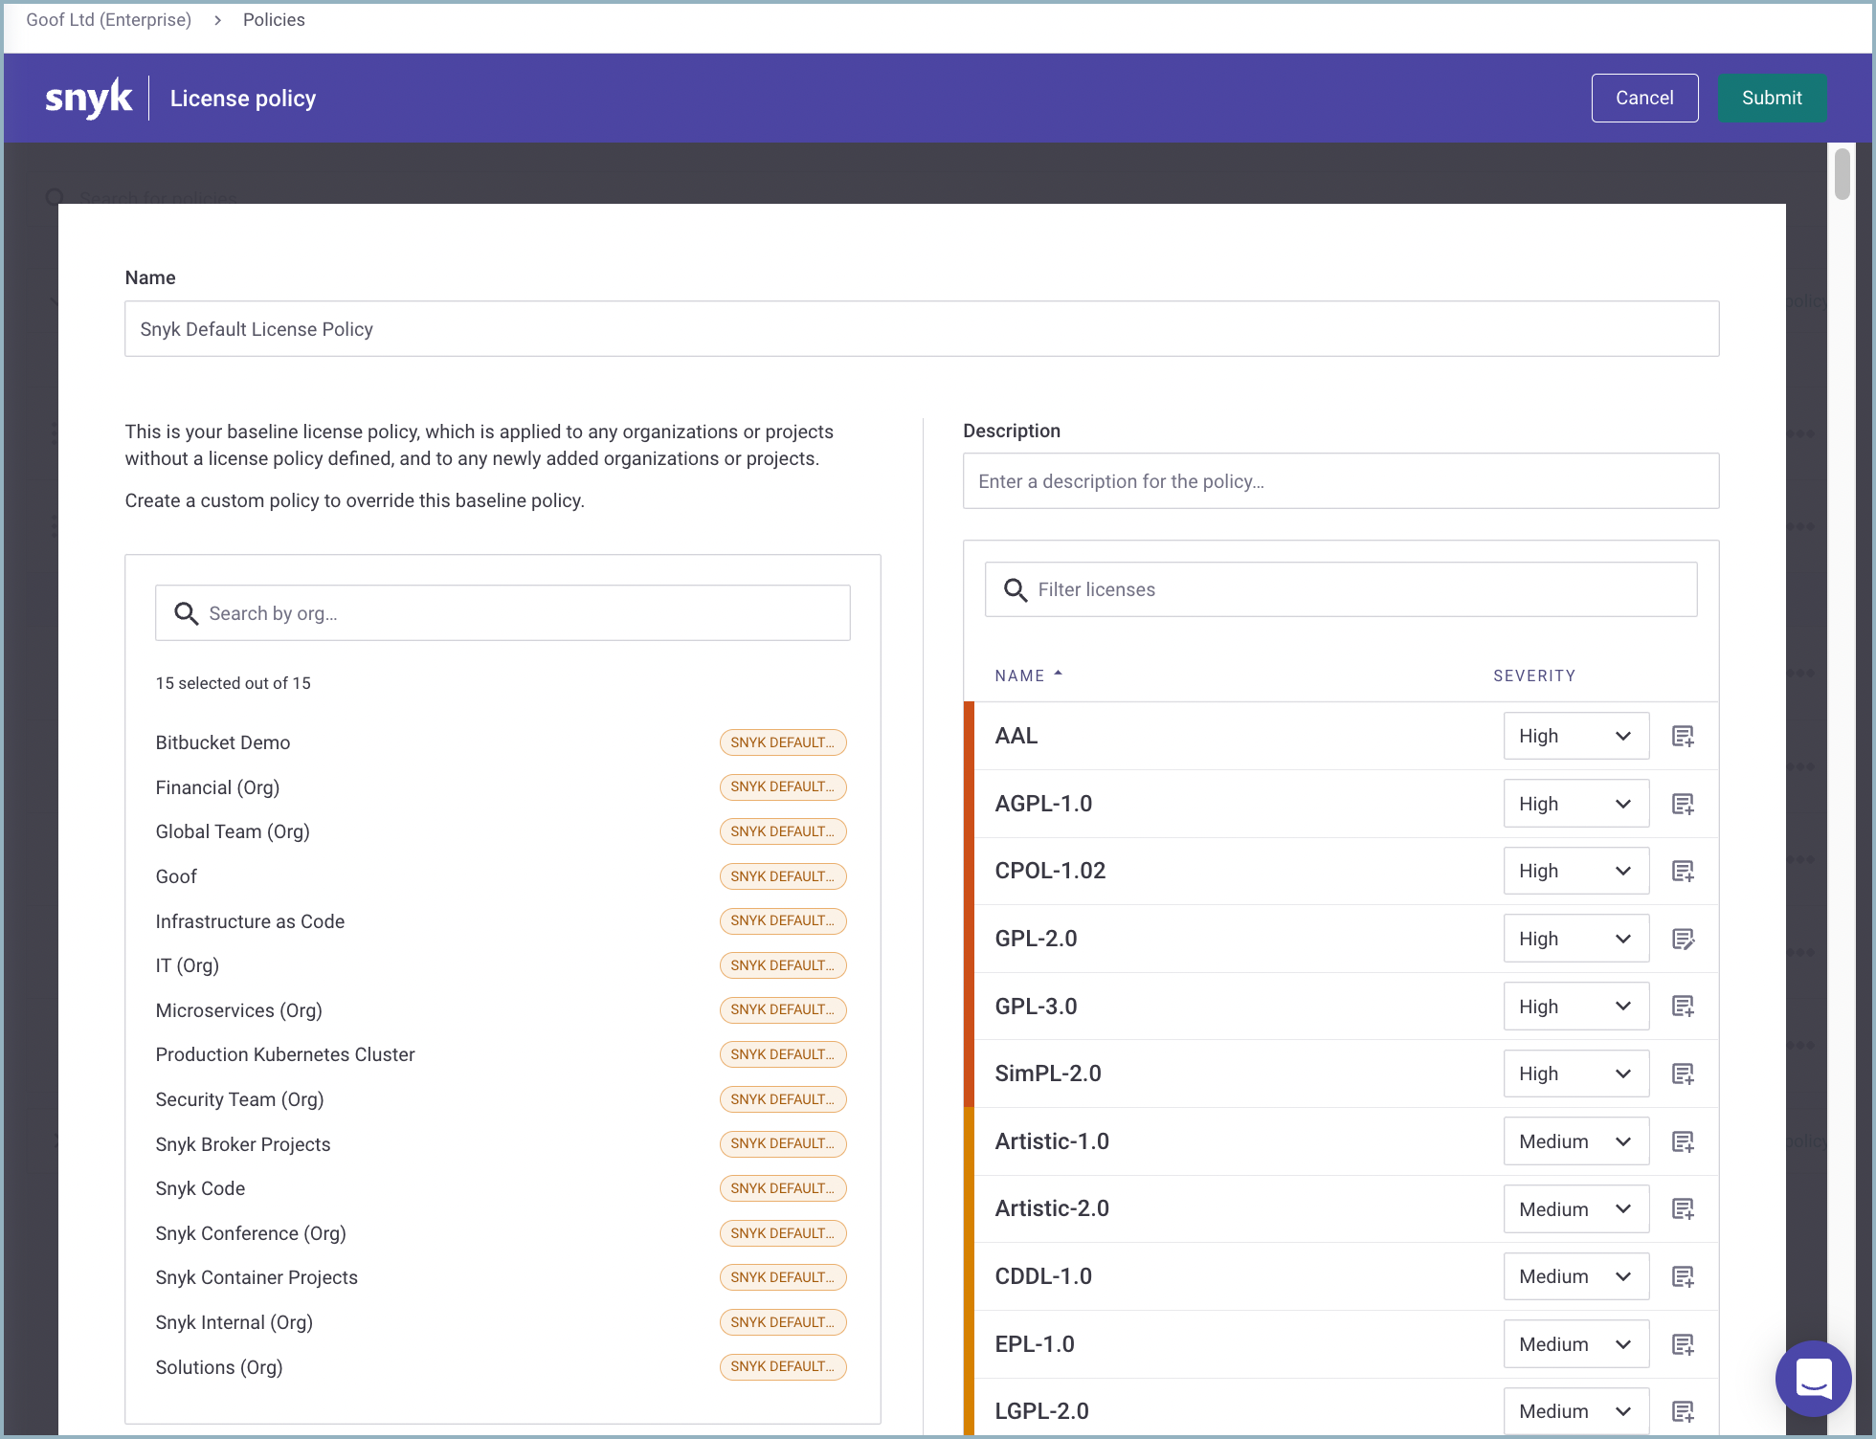Add a note for the Artistic-1.0 license
This screenshot has width=1876, height=1439.
[1683, 1140]
